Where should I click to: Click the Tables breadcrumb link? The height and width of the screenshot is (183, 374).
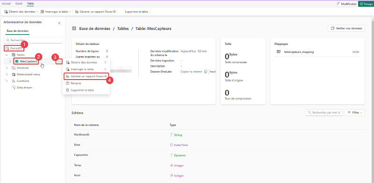(x=123, y=29)
